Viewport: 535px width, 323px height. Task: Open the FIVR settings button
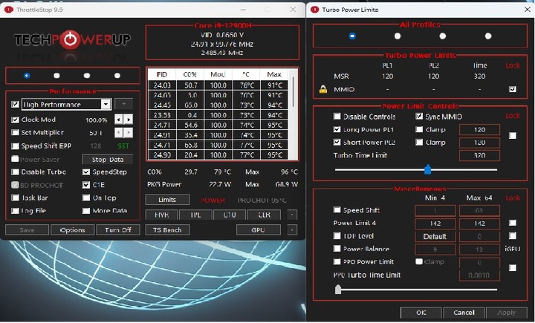click(161, 215)
